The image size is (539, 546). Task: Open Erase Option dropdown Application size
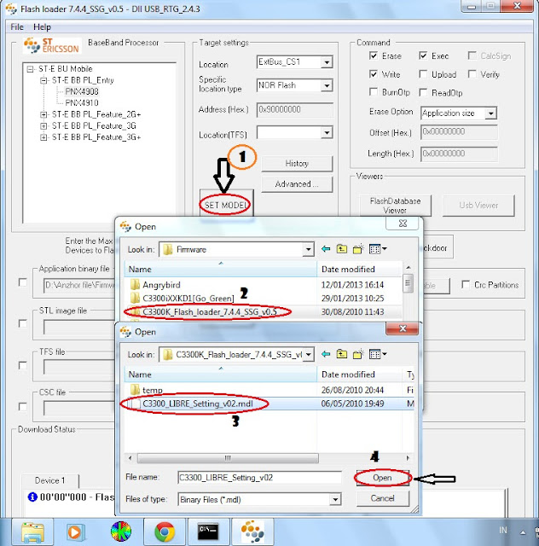tap(491, 113)
